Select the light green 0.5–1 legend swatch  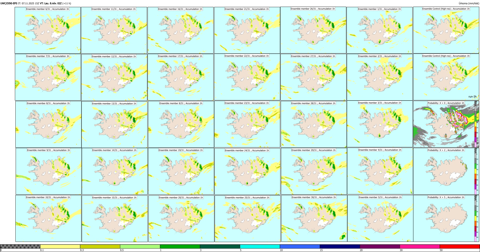point(140,246)
